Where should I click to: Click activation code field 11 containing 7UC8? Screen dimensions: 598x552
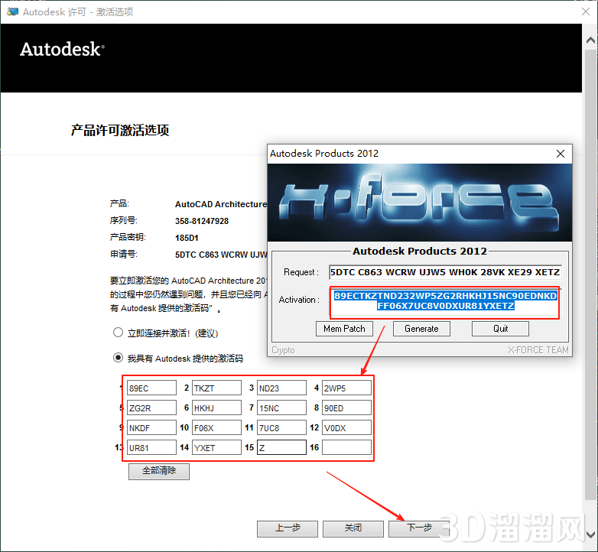pos(281,427)
